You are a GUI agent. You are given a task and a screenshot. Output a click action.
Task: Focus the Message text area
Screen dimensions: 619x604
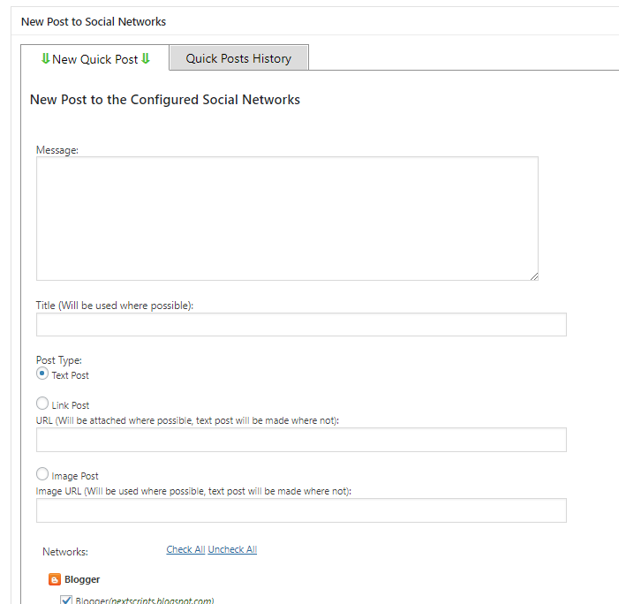coord(287,219)
